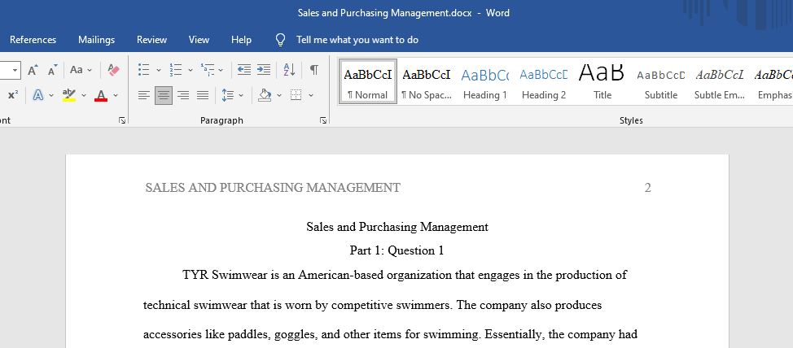
Task: Apply borders to selection
Action: tap(296, 95)
